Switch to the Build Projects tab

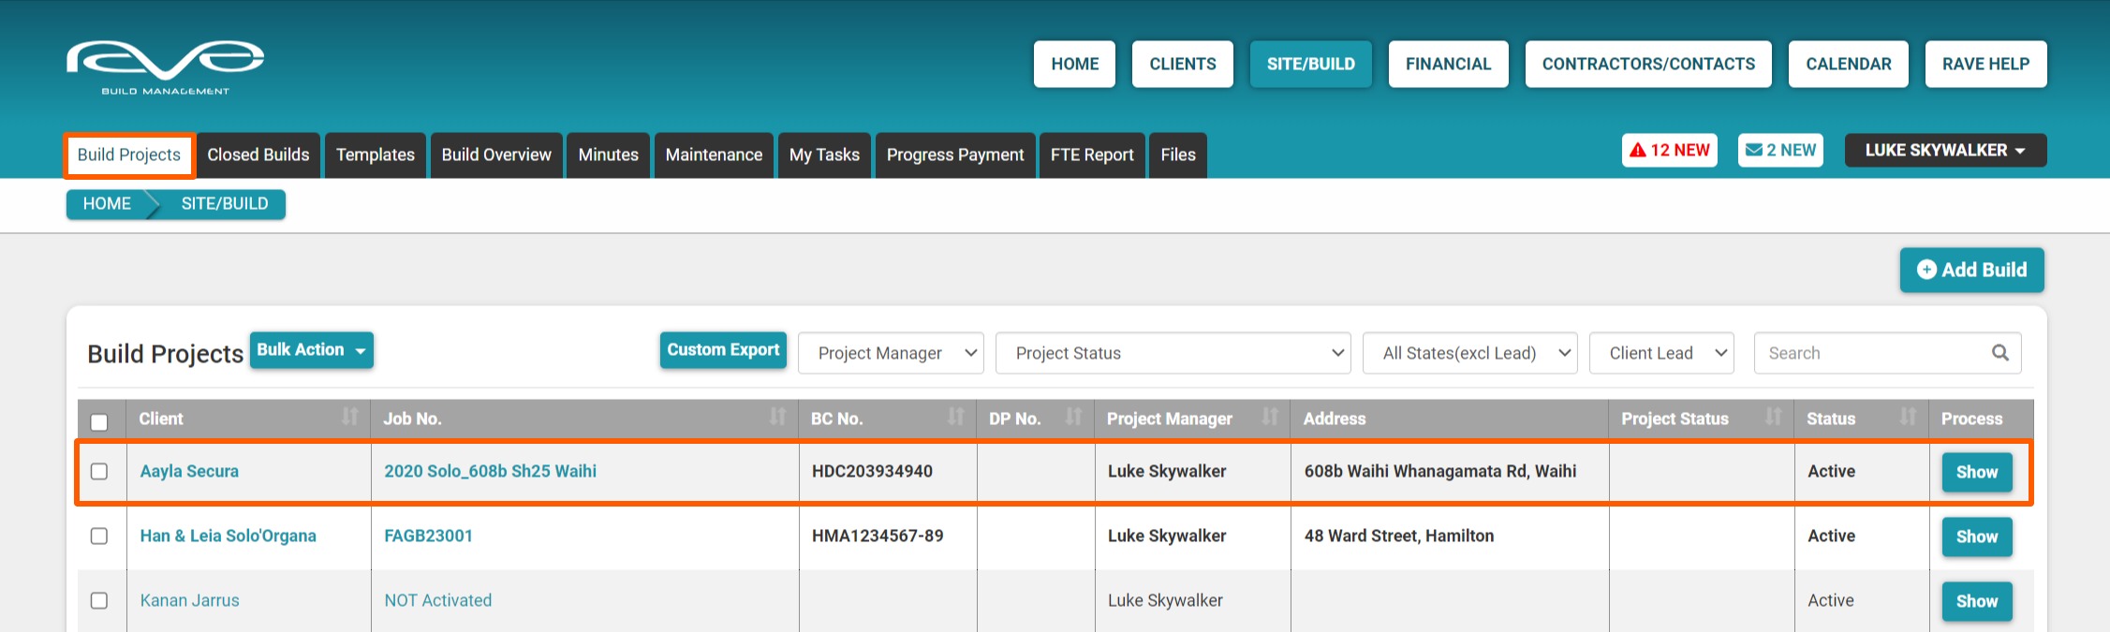point(129,155)
